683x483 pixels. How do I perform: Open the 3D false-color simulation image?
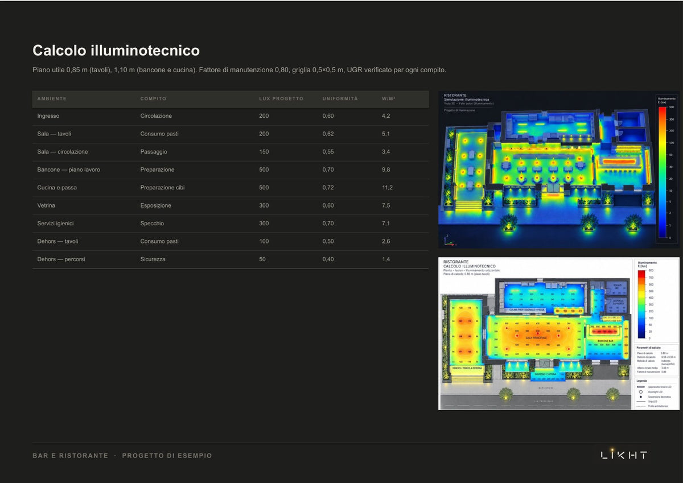559,170
